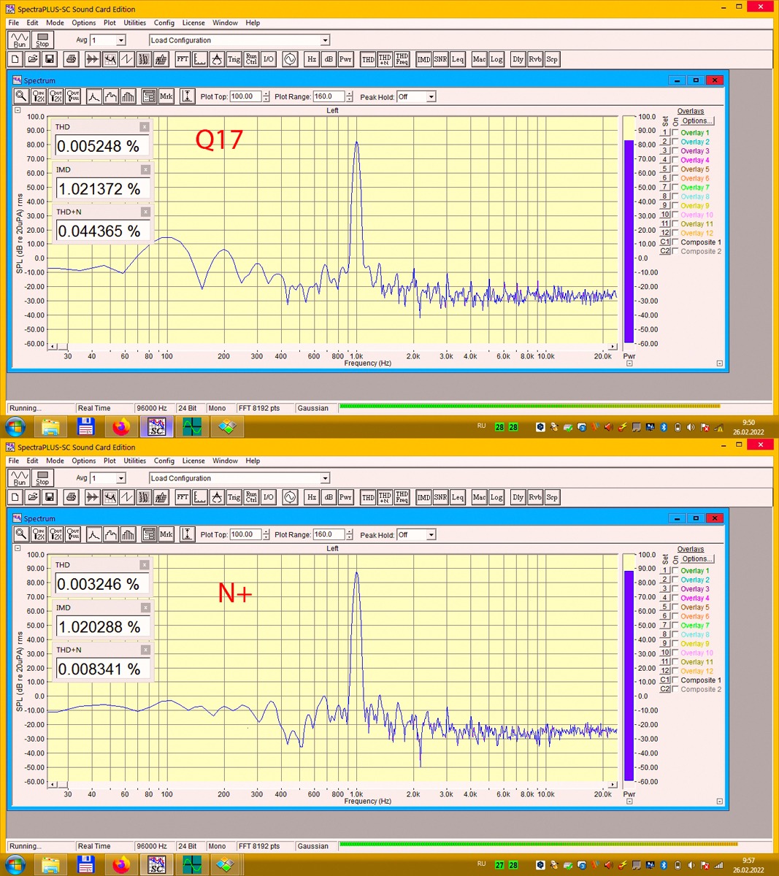Viewport: 779px width, 876px height.
Task: Enable Overlay 3 checkbox in upper Spectrum
Action: tap(675, 151)
